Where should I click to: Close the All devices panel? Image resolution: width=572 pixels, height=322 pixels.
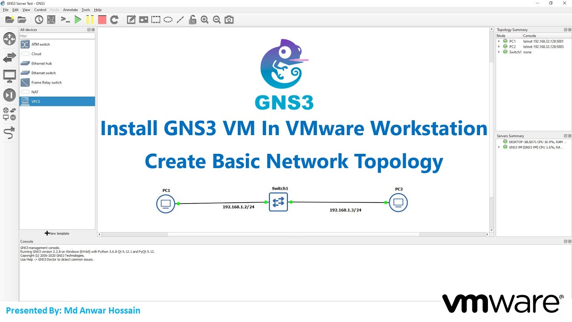(x=93, y=30)
